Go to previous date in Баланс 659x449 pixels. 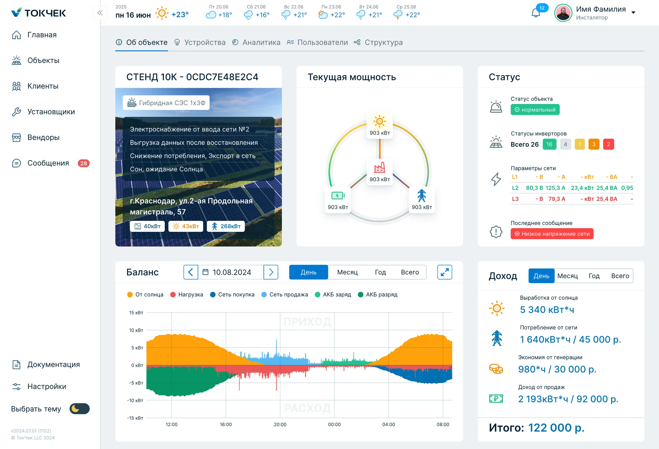191,272
